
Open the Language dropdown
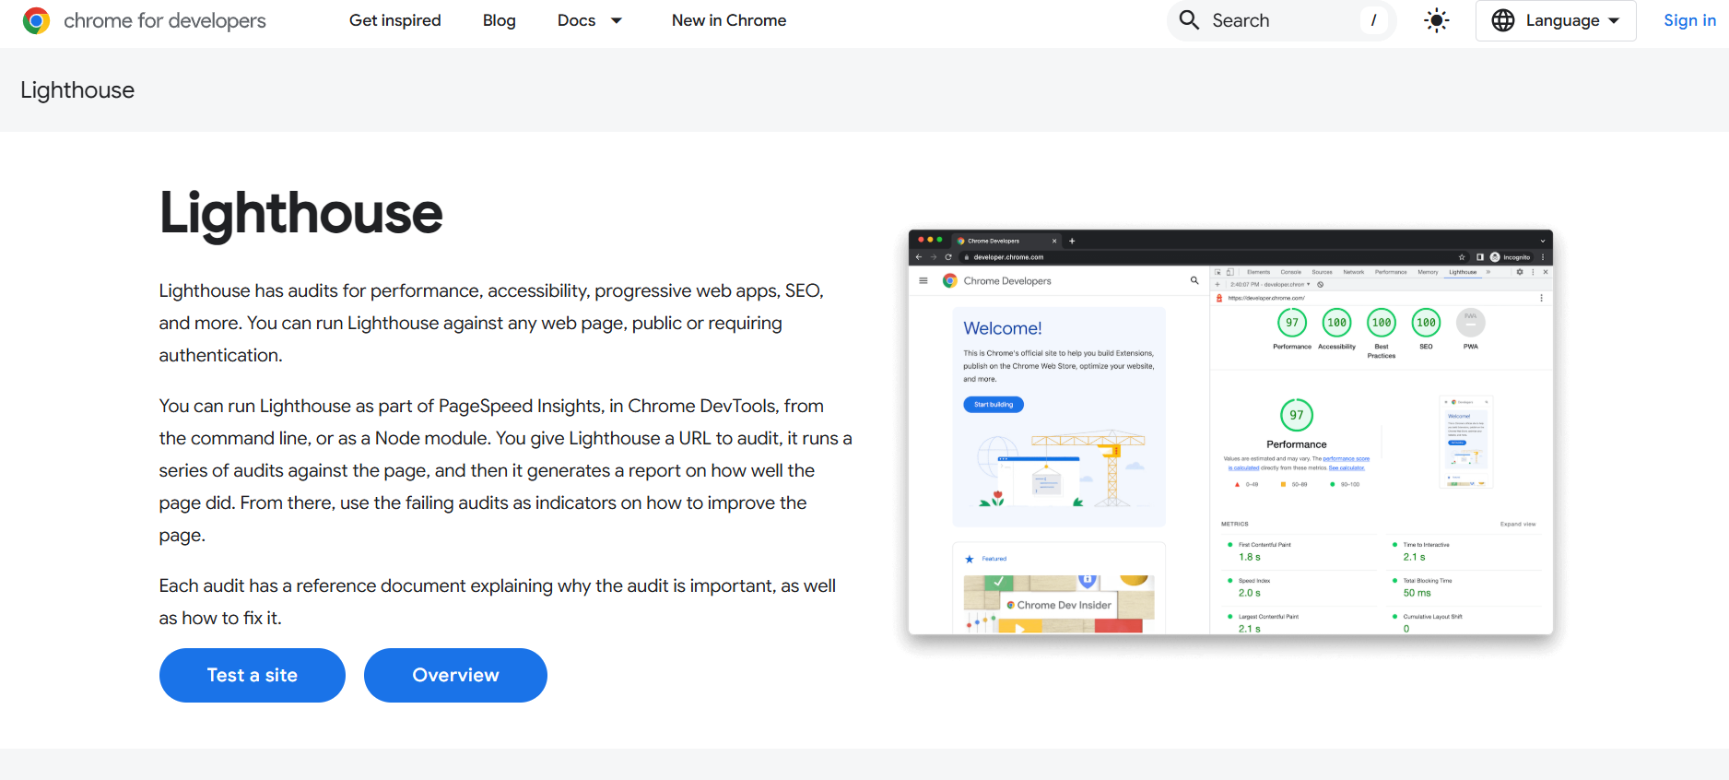coord(1556,20)
